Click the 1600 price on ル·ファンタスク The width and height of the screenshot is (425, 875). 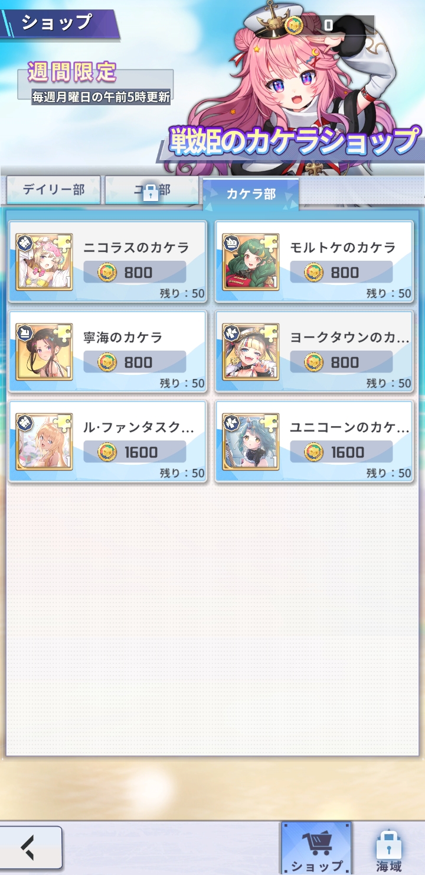click(x=135, y=452)
